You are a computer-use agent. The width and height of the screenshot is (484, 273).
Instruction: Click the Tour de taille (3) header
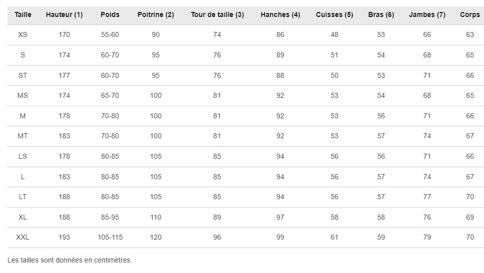[x=217, y=14]
